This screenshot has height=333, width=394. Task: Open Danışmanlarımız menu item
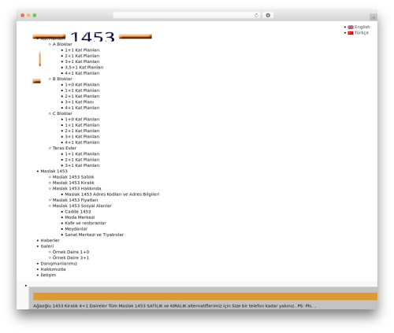click(59, 264)
